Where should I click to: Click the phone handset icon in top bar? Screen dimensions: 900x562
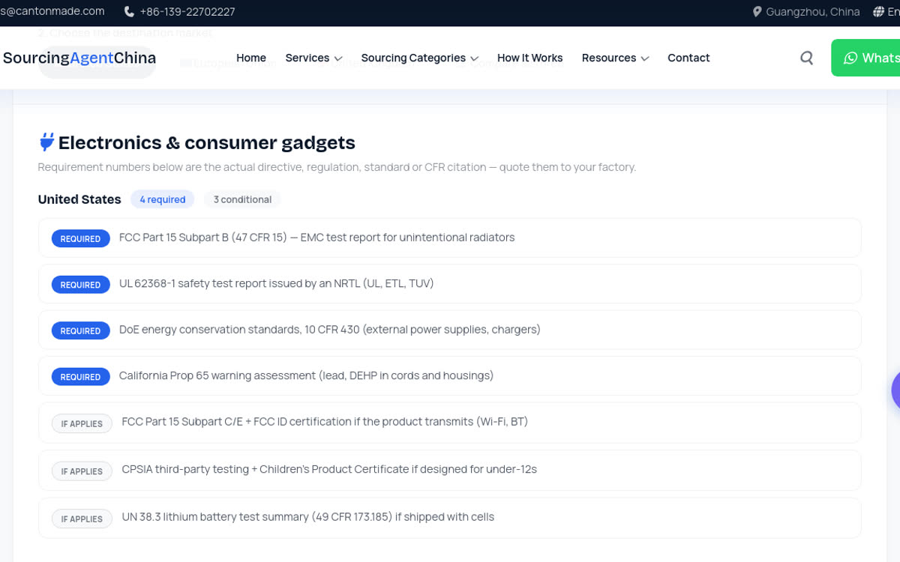pos(129,12)
